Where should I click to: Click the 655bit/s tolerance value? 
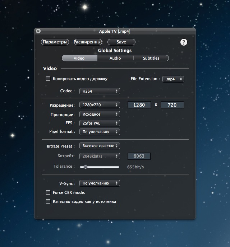tap(135, 167)
